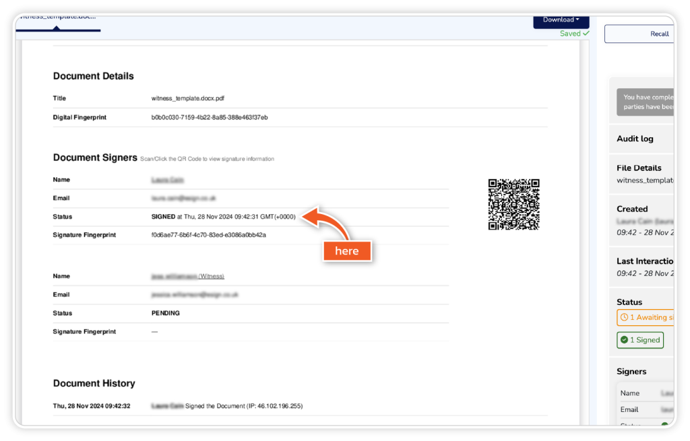Click the PENDING status of the witness
This screenshot has height=441, width=690.
click(166, 313)
